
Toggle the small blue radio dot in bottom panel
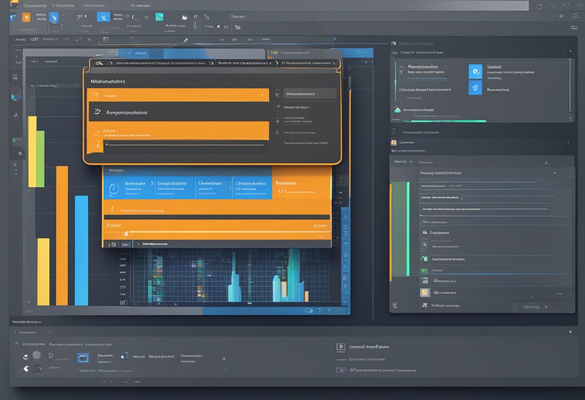(125, 356)
